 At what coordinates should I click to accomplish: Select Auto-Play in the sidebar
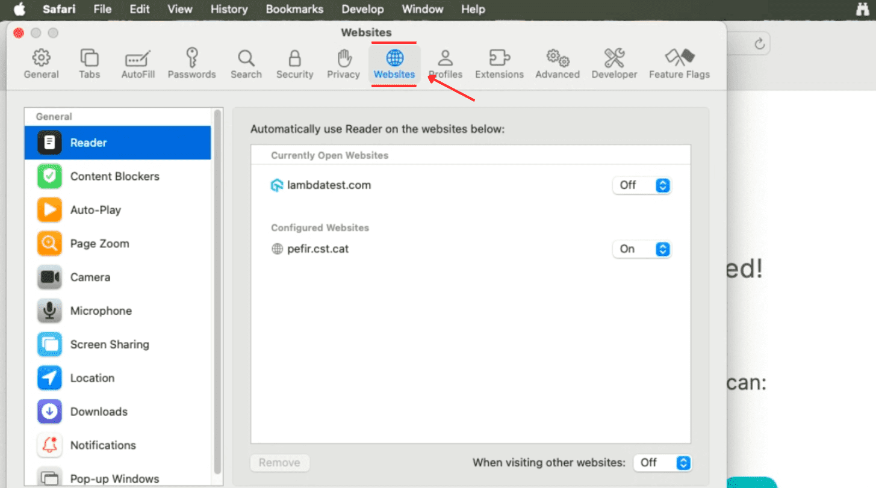pos(118,210)
